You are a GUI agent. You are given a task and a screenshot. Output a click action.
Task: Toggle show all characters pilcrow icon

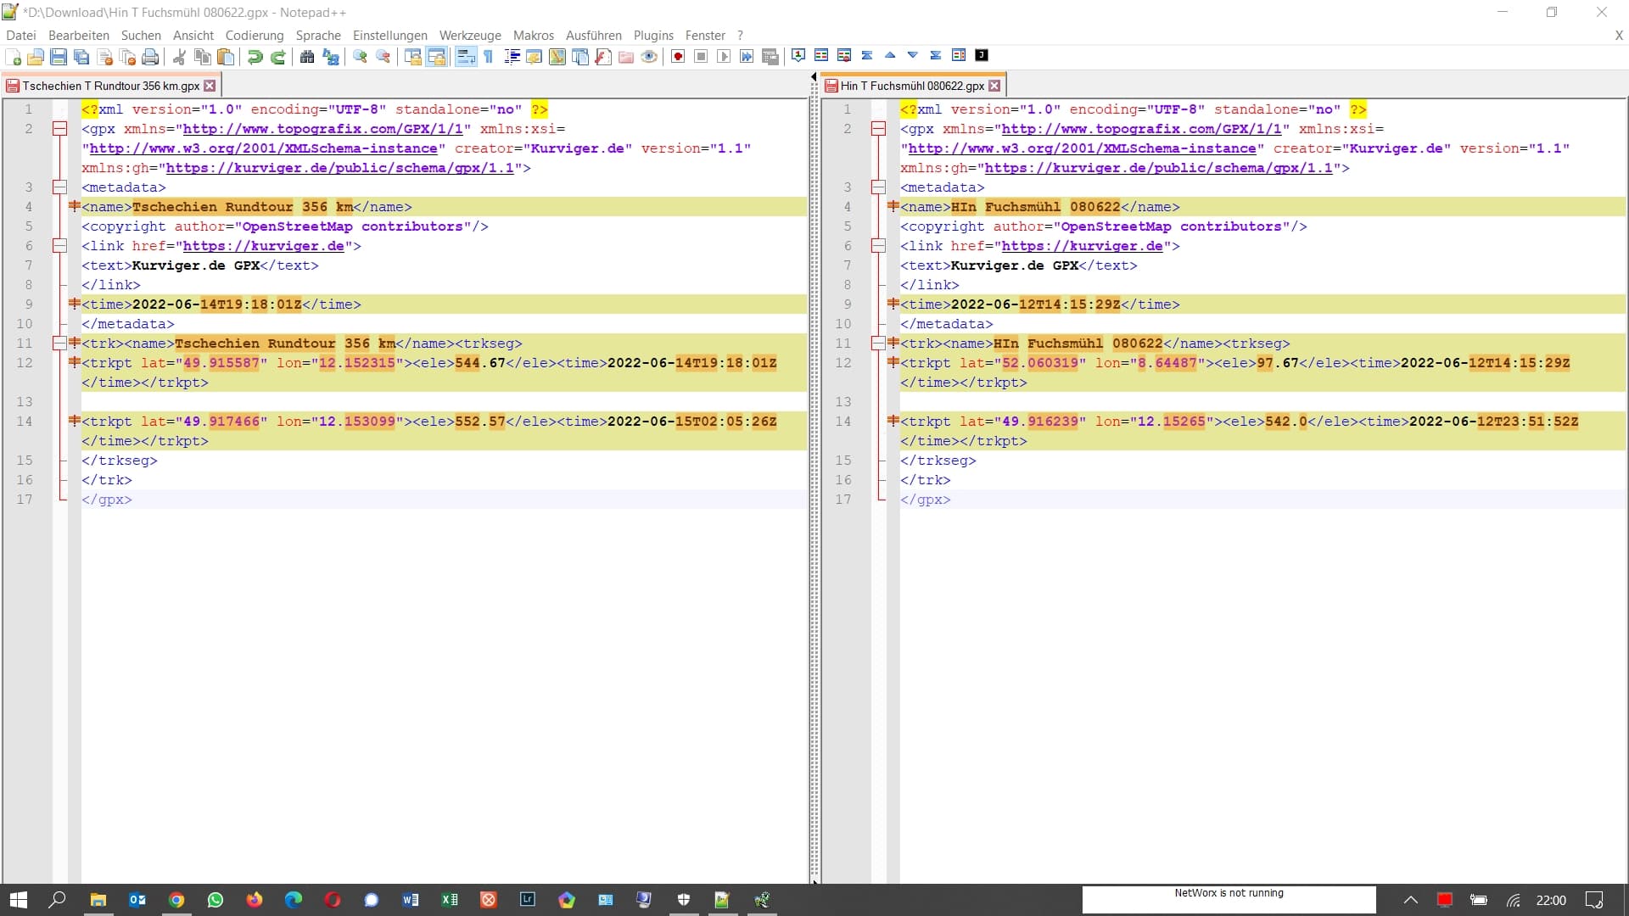click(489, 57)
